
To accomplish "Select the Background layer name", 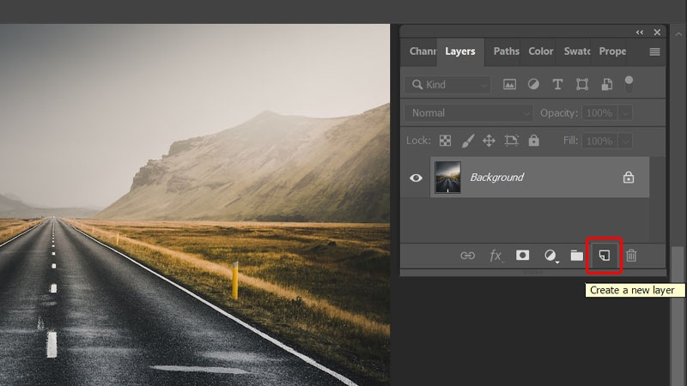I will point(497,178).
